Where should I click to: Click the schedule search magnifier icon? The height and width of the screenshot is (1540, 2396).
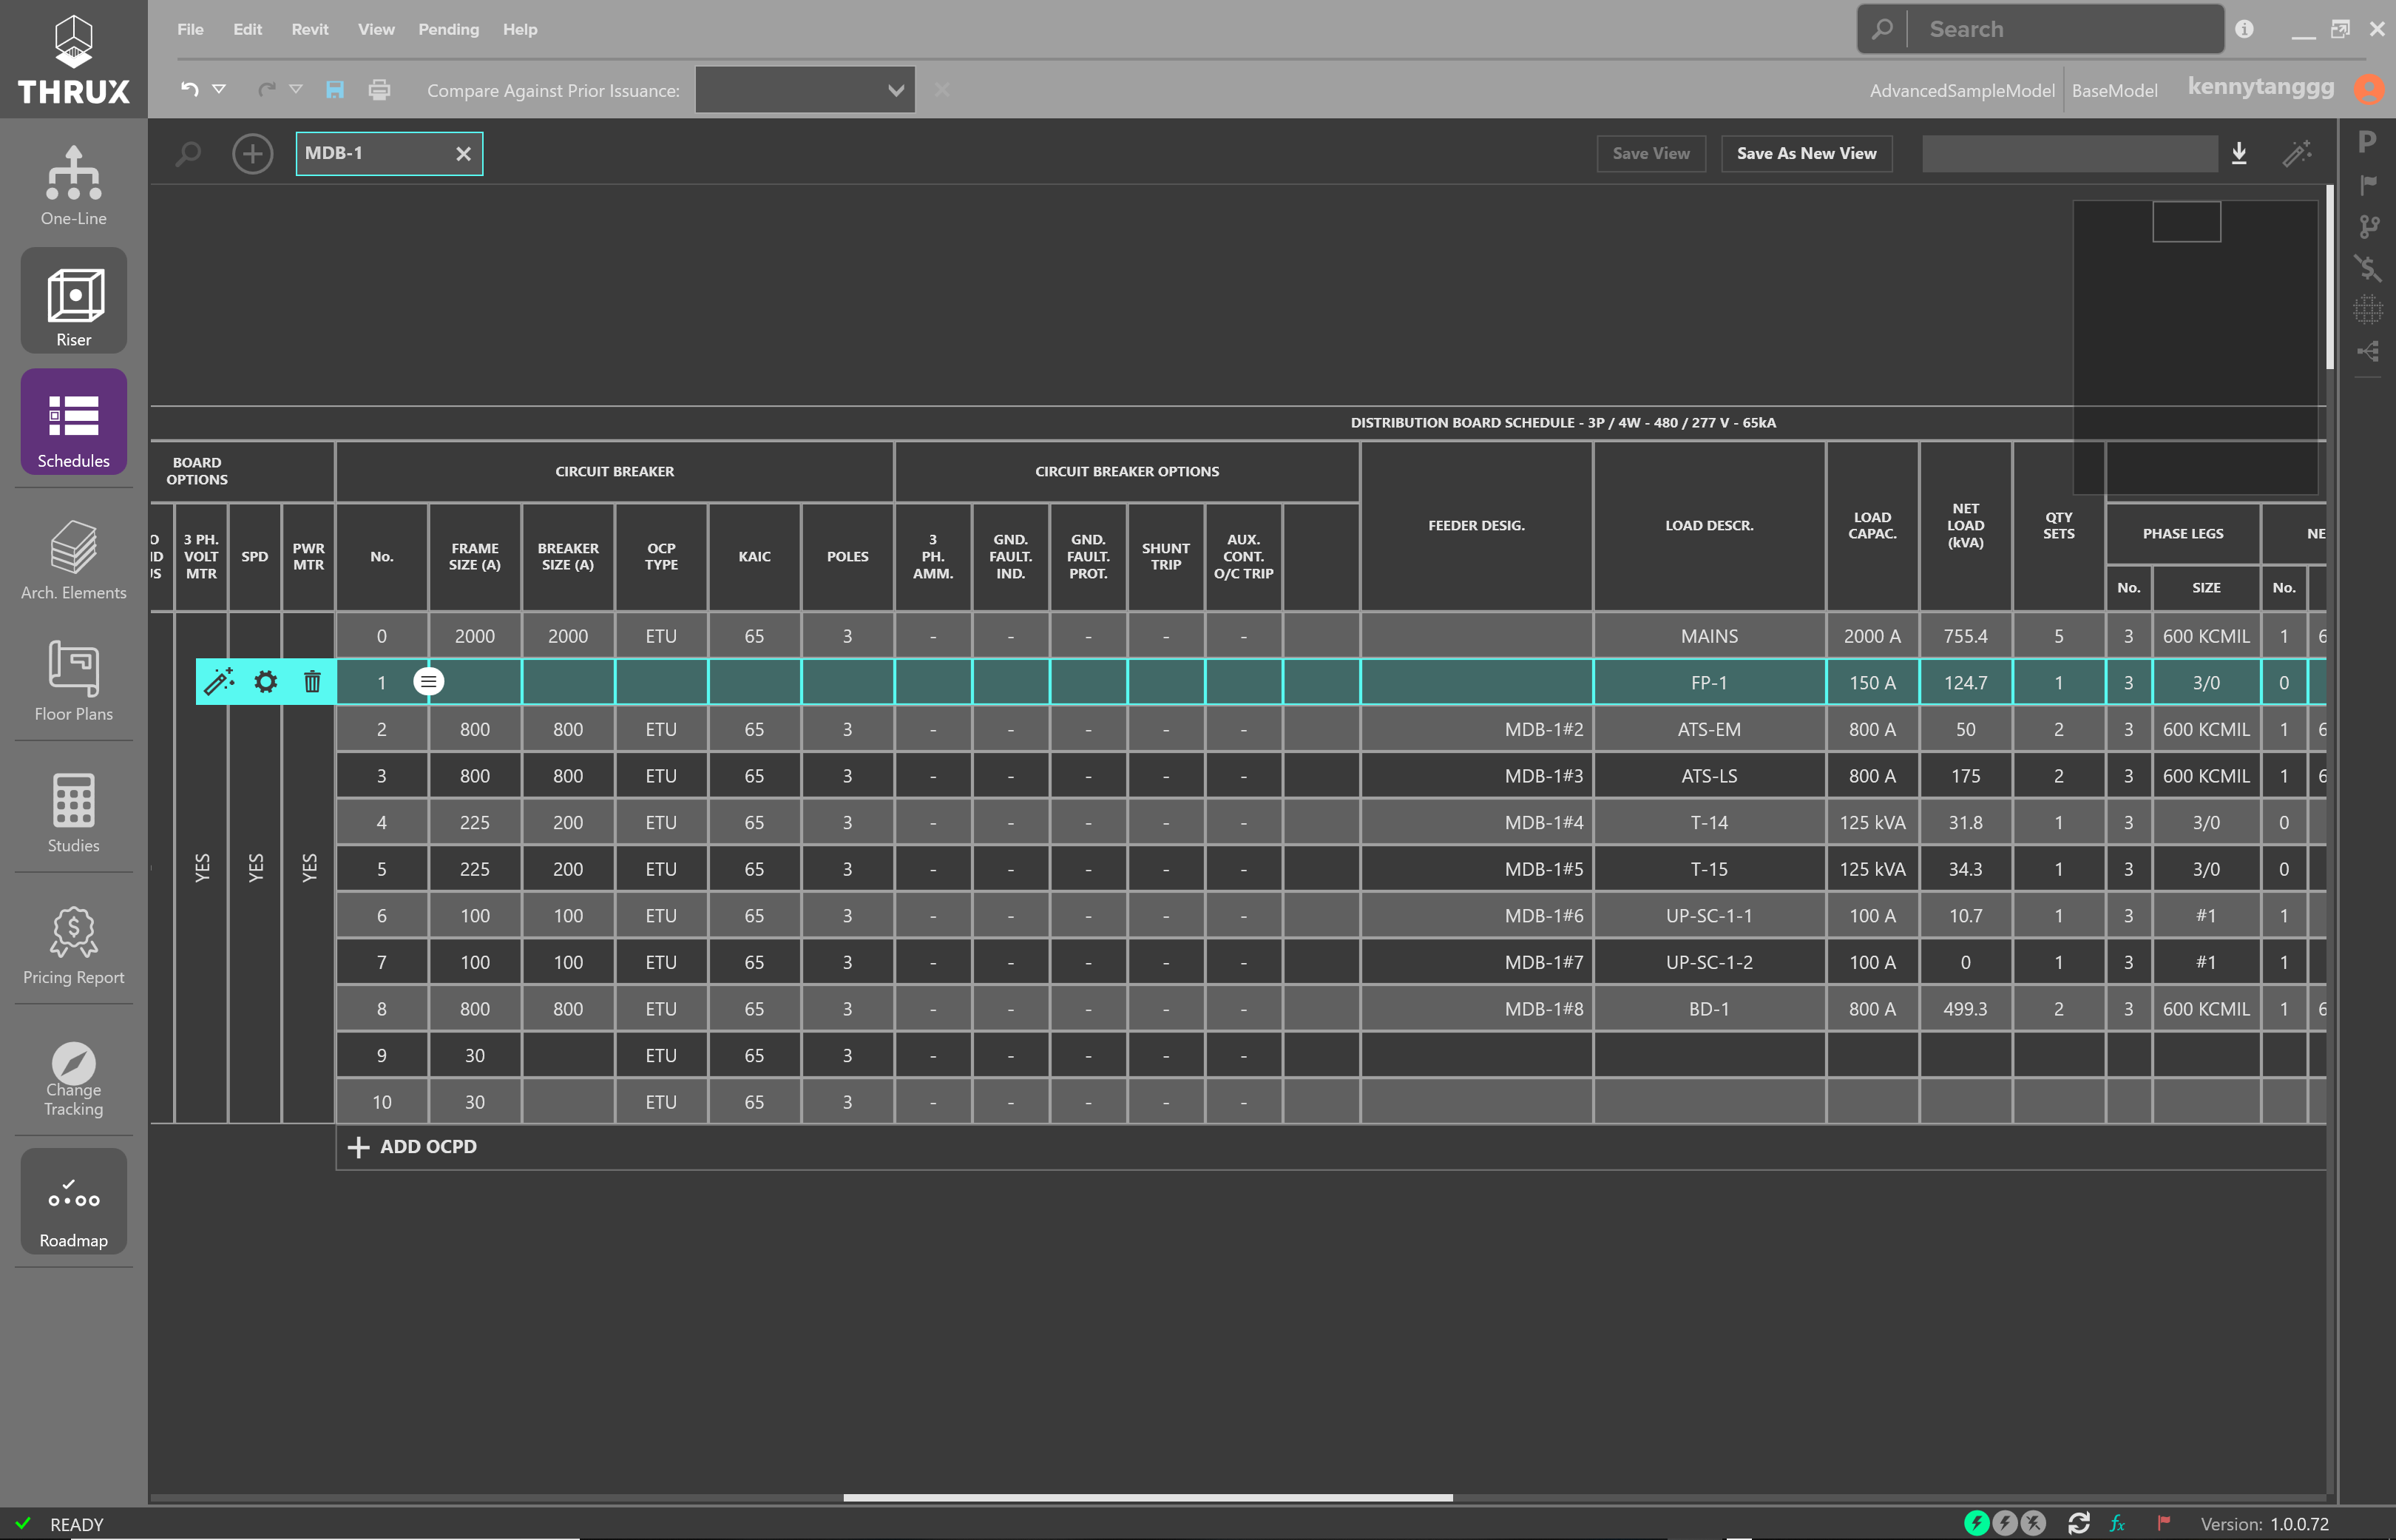click(x=188, y=154)
